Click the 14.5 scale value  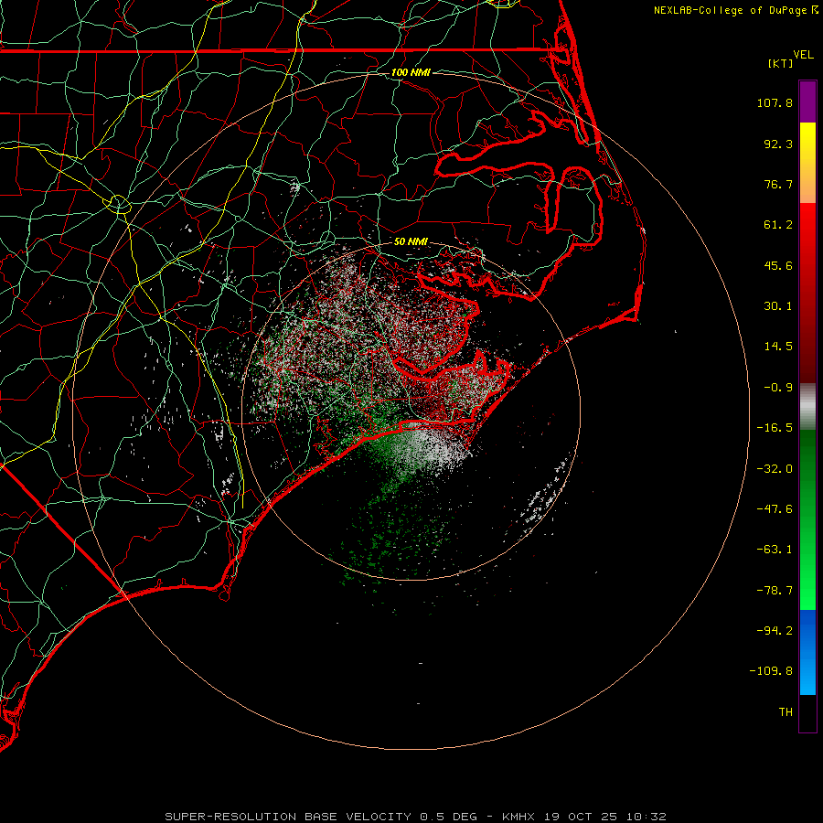pos(778,347)
